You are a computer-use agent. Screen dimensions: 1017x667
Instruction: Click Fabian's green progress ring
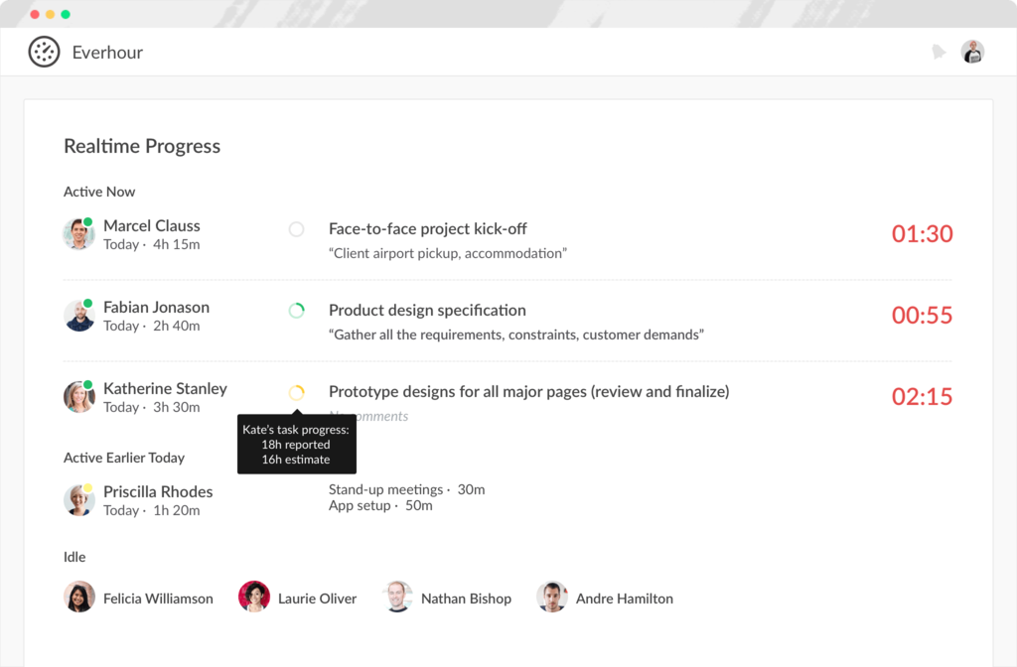(x=296, y=310)
